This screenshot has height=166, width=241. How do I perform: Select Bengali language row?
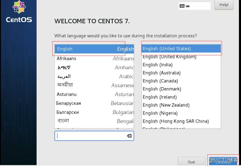(94, 121)
